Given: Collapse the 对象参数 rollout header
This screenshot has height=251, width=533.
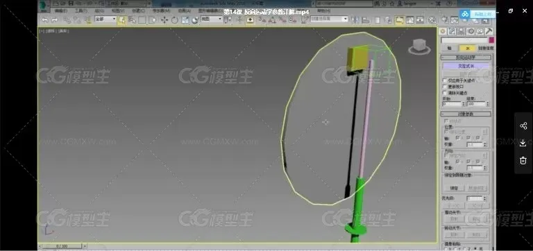Looking at the screenshot, I should (466, 114).
